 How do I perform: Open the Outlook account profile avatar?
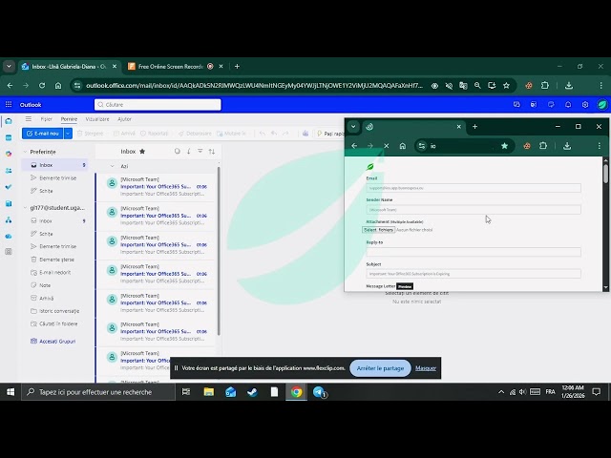pyautogui.click(x=602, y=104)
